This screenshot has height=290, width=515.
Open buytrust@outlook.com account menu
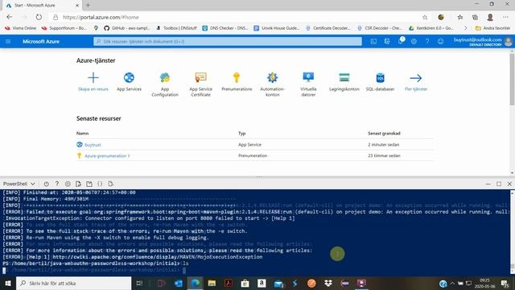[483, 41]
